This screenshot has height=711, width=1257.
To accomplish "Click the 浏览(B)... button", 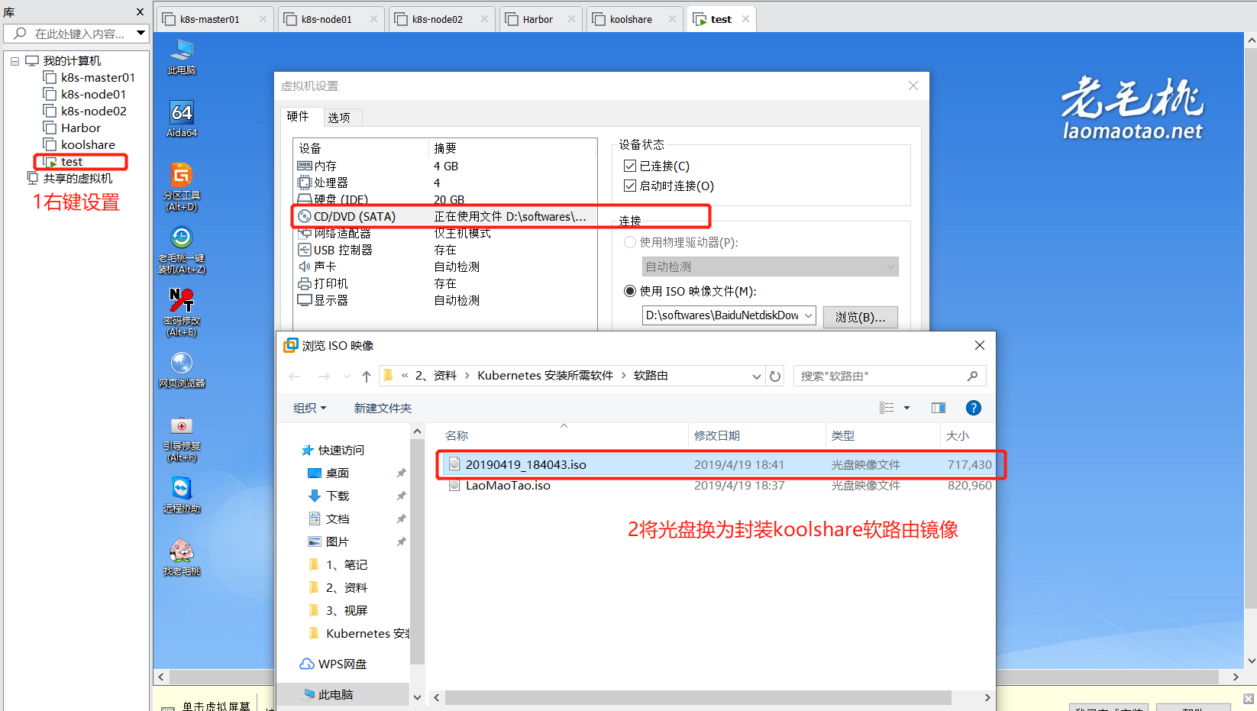I will click(860, 317).
